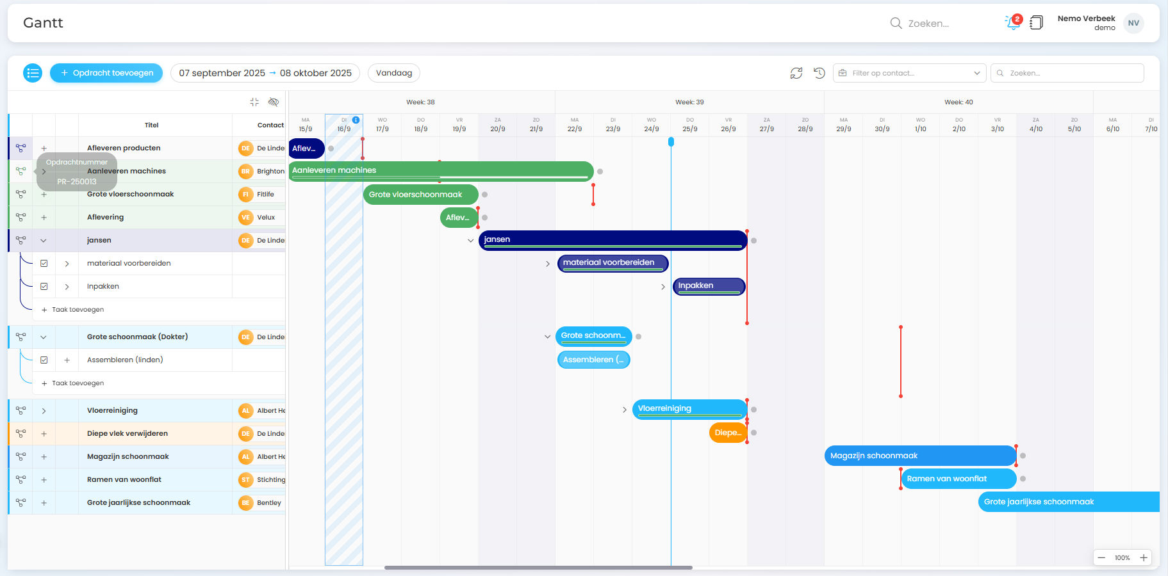Open the notes icon beside the bell
Viewport: 1168px width, 576px height.
(x=1036, y=23)
